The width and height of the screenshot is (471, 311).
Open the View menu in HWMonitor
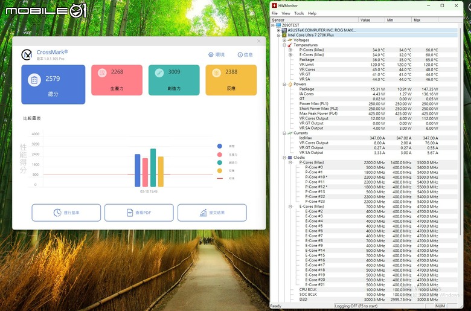click(x=286, y=13)
